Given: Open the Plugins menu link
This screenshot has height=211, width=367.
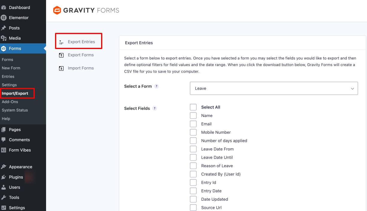Looking at the screenshot, I should (16, 177).
